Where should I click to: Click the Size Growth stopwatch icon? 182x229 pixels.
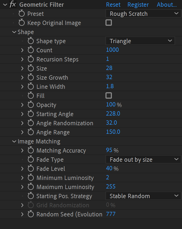(x=31, y=77)
